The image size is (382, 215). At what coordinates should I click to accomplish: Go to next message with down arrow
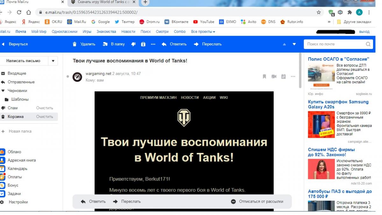(x=294, y=44)
